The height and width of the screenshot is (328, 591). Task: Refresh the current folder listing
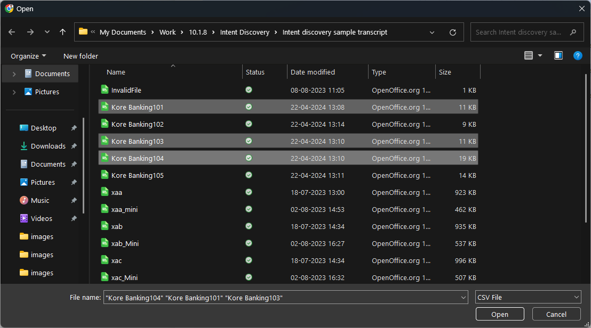pyautogui.click(x=453, y=32)
